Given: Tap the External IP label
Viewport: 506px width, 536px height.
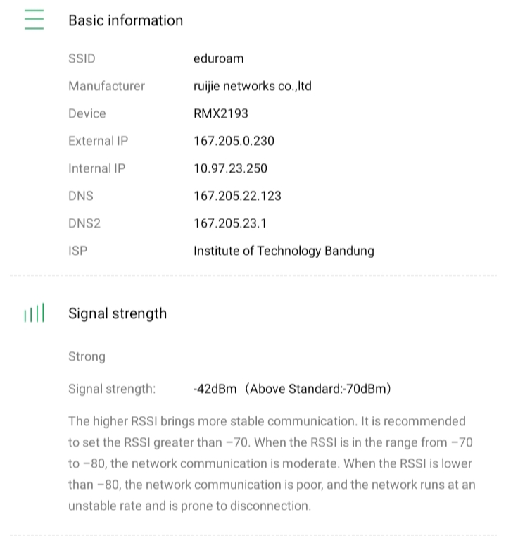Looking at the screenshot, I should (98, 141).
